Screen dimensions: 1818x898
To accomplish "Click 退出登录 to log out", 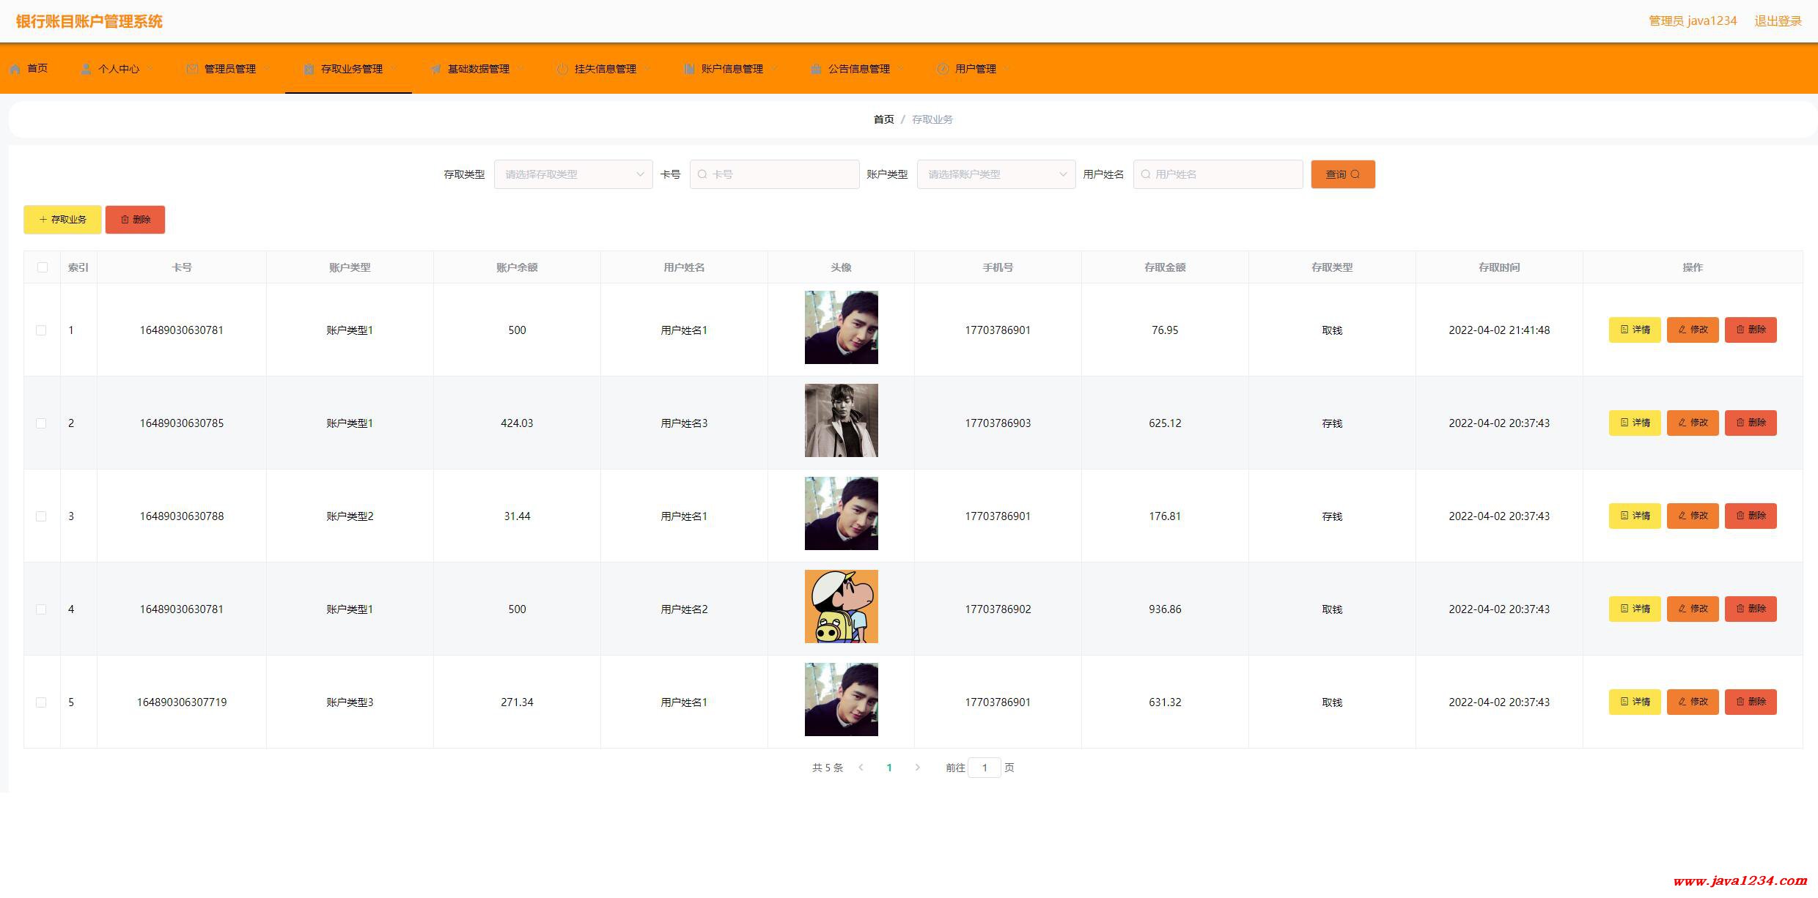I will (1778, 21).
